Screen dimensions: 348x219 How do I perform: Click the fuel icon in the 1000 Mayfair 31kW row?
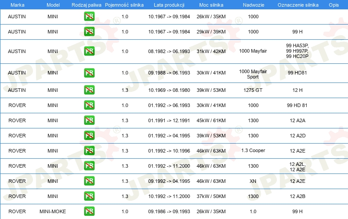[x=89, y=51]
